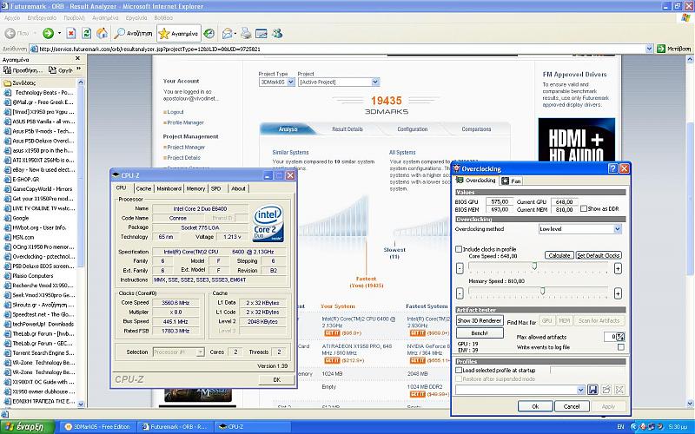
Task: Print the page with the printer icon
Action: (x=247, y=33)
